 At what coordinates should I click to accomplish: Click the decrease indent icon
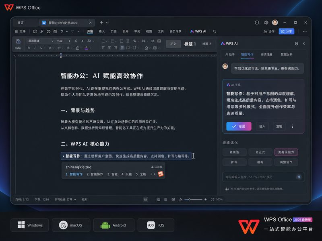pyautogui.click(x=122, y=41)
